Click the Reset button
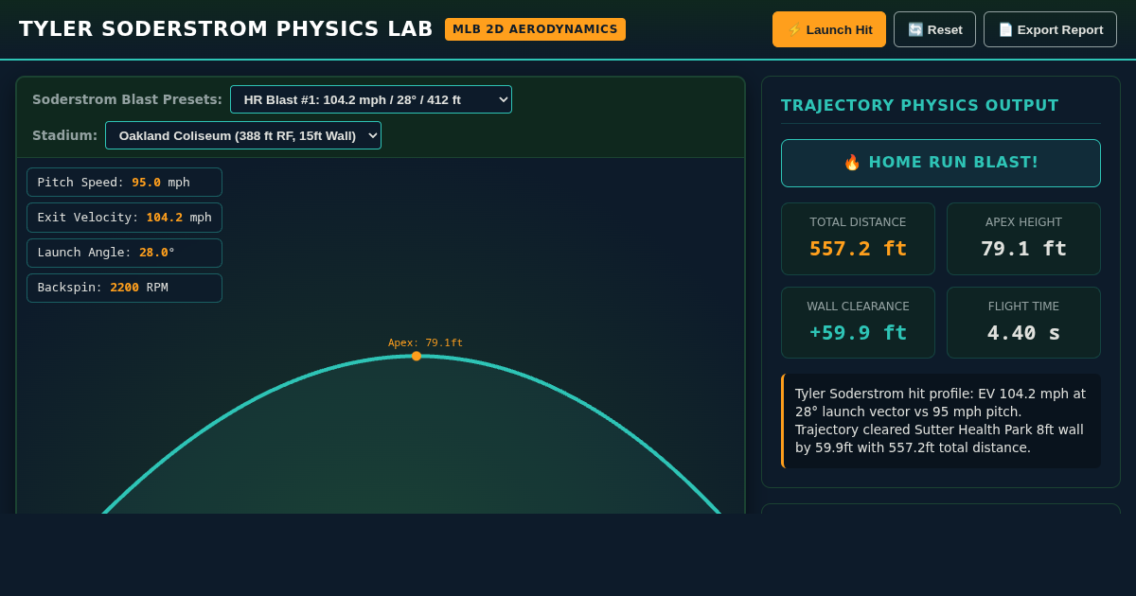Viewport: 1136px width, 596px height. click(934, 29)
